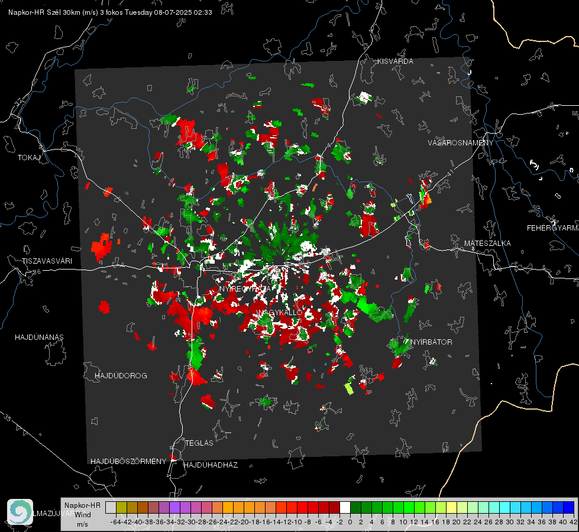Pick the olive swatch second in the legend

click(121, 507)
